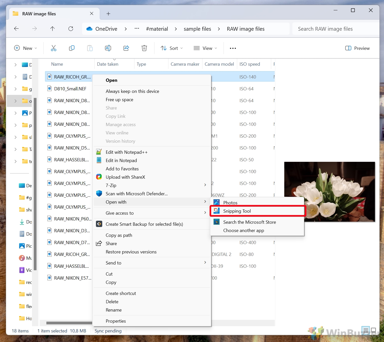This screenshot has width=384, height=342.
Task: Click the Defender shield icon
Action: click(x=99, y=194)
